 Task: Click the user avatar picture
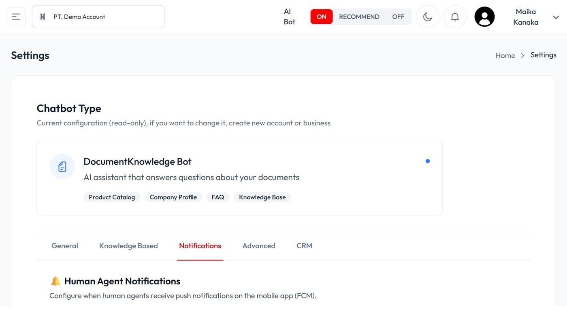tap(484, 17)
